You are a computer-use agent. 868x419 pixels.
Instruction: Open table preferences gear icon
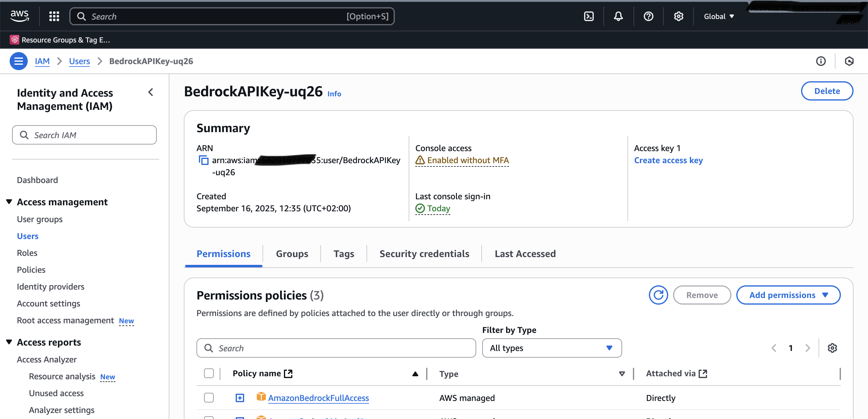[832, 348]
